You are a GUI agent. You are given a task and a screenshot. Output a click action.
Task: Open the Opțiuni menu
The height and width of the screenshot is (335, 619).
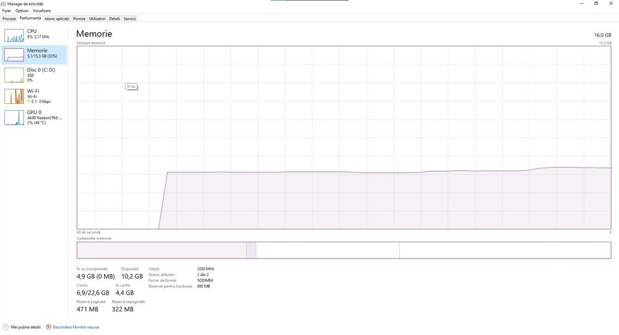(22, 11)
